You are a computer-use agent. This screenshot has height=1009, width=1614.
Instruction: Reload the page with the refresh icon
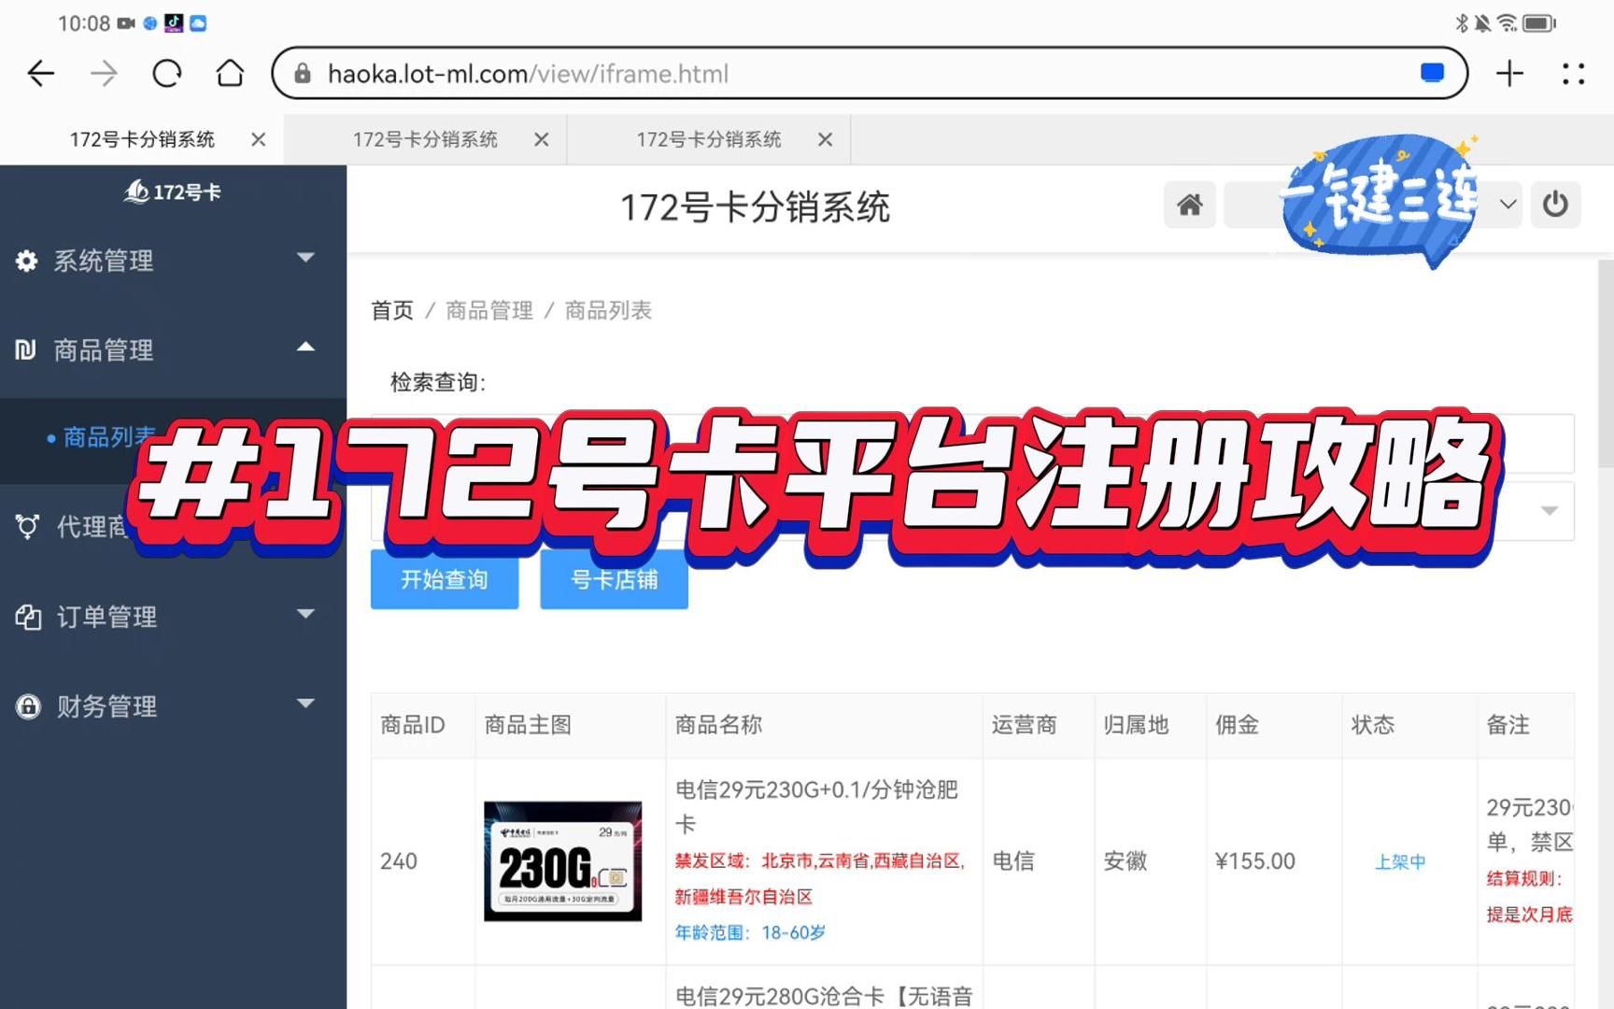(x=167, y=74)
